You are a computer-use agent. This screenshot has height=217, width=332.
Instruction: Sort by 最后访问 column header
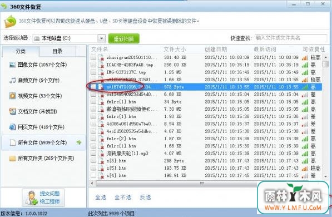point(265,50)
